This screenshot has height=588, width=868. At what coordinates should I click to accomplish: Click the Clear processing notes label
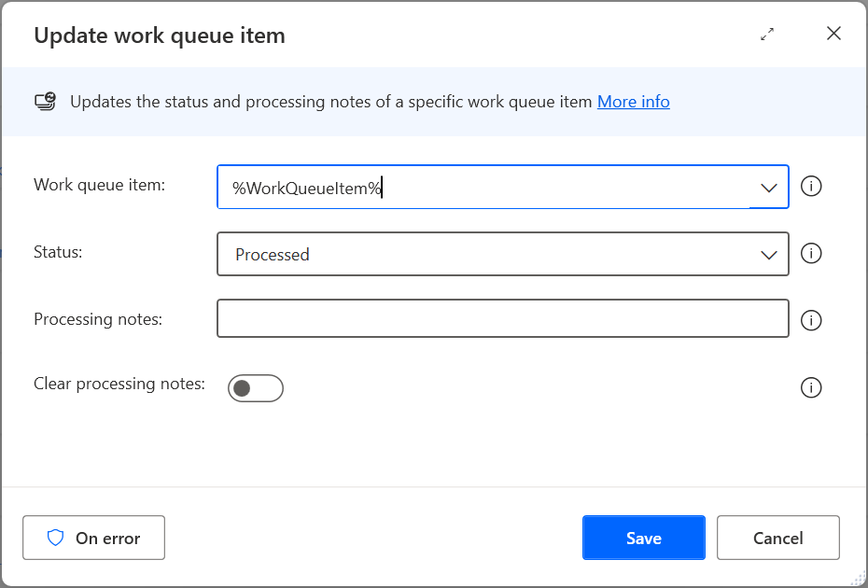tap(119, 384)
